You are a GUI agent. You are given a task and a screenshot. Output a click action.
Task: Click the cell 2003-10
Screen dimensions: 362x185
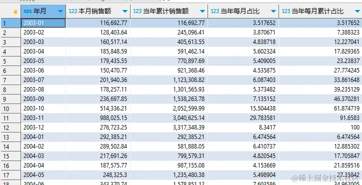click(x=43, y=108)
